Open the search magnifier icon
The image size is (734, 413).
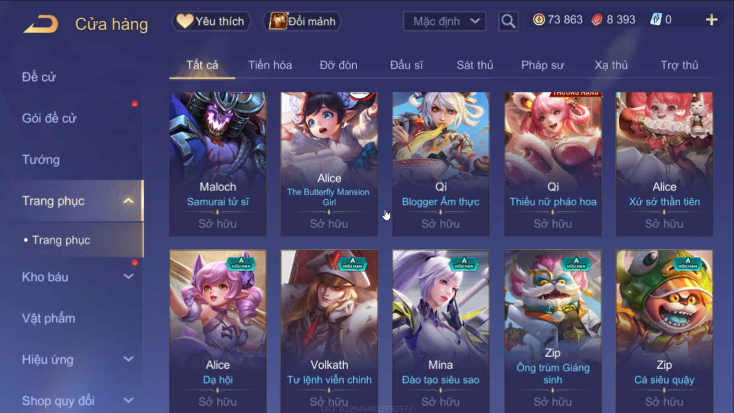[x=508, y=21]
